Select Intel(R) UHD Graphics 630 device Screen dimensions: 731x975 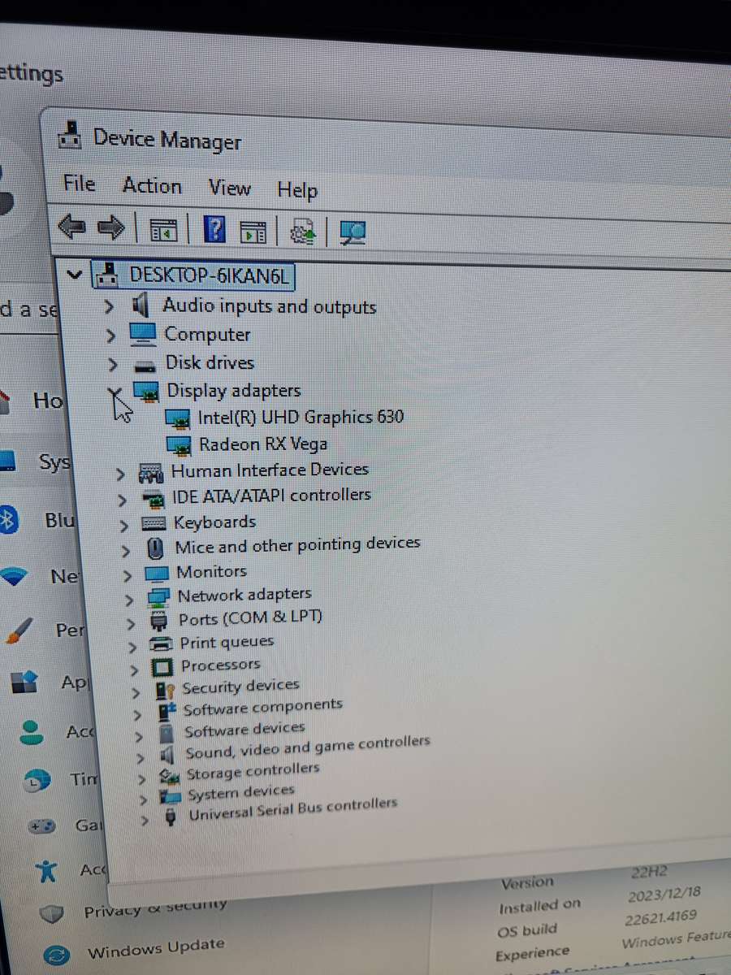pyautogui.click(x=301, y=418)
